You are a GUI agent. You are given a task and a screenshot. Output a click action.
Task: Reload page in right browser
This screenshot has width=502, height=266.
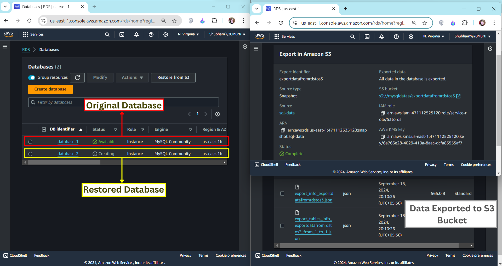(281, 23)
